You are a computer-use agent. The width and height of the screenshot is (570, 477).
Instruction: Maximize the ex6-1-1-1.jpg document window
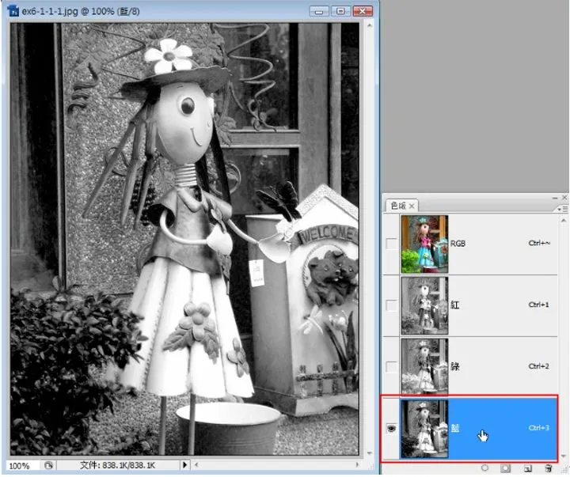point(340,11)
